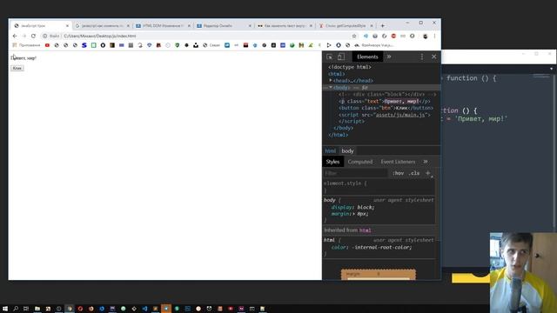
Task: Open the Apps bookmarks bar shortcut
Action: (x=26, y=45)
